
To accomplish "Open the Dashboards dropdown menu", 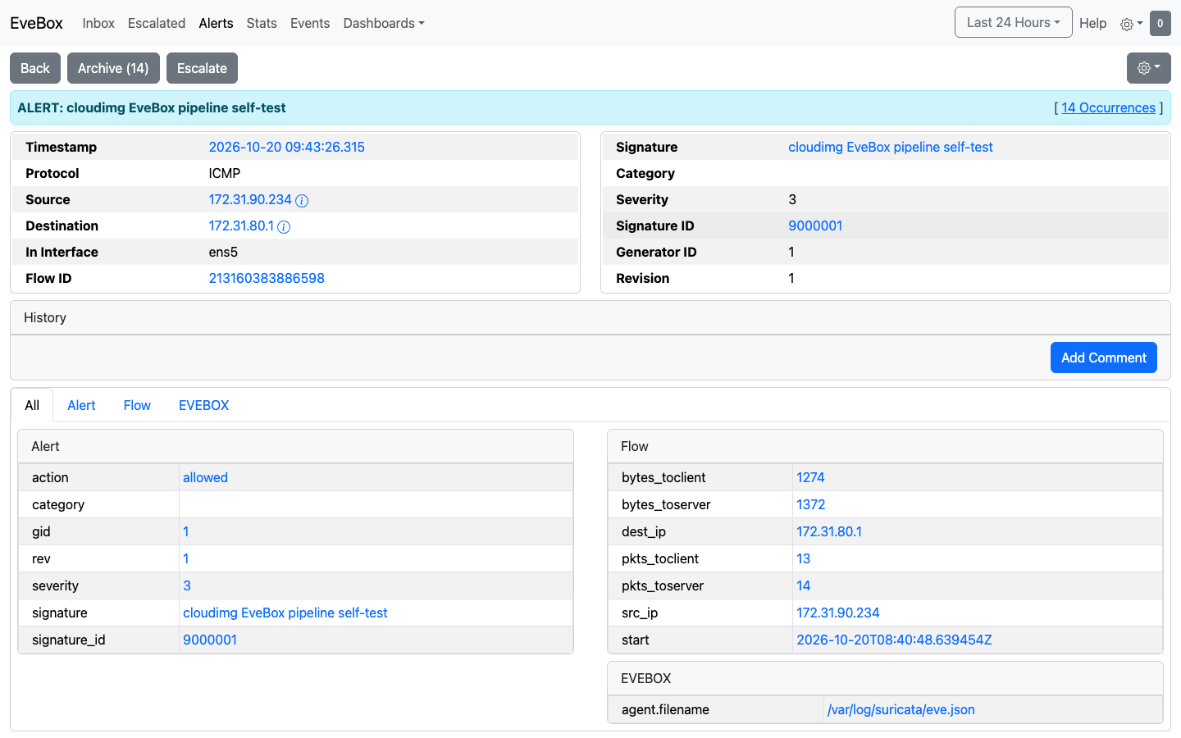I will click(384, 23).
